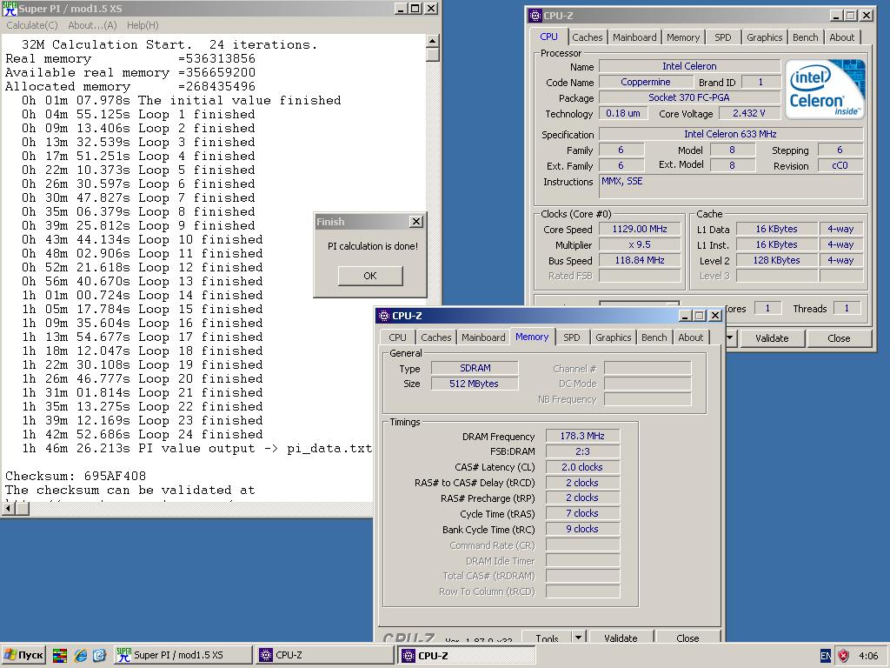Viewport: 890px width, 668px height.
Task: Click the red security shield tray icon
Action: [843, 656]
